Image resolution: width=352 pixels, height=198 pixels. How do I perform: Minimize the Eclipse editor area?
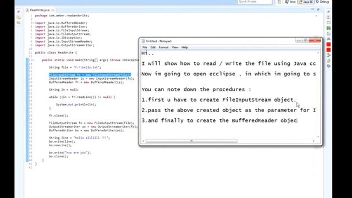click(312, 10)
